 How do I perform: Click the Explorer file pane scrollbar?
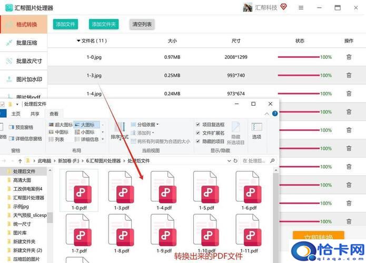coord(276,218)
